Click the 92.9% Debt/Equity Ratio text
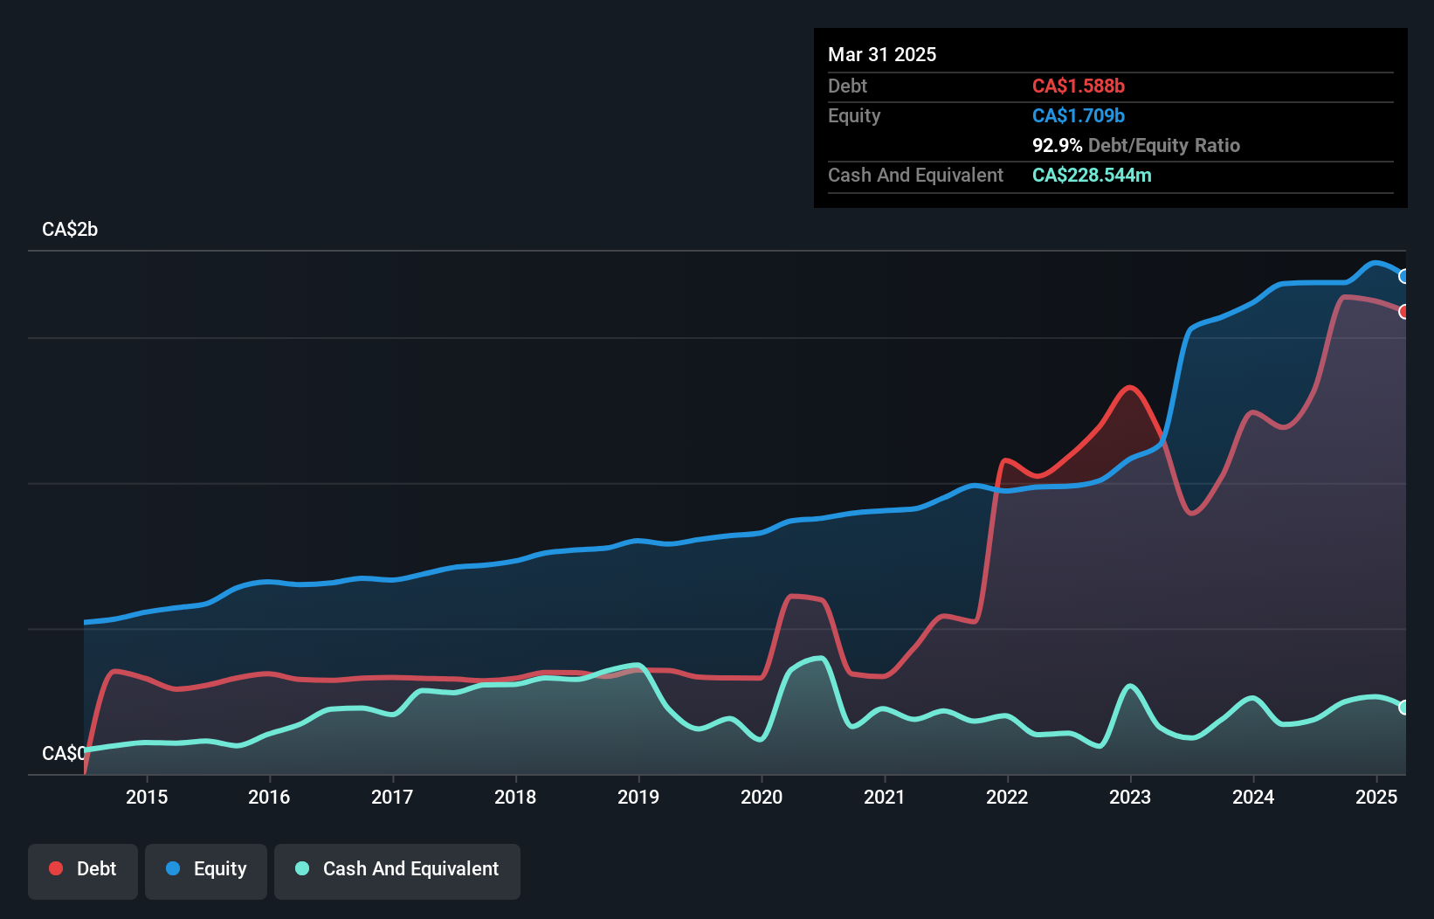Screen dimensions: 1434x919 tap(1136, 145)
